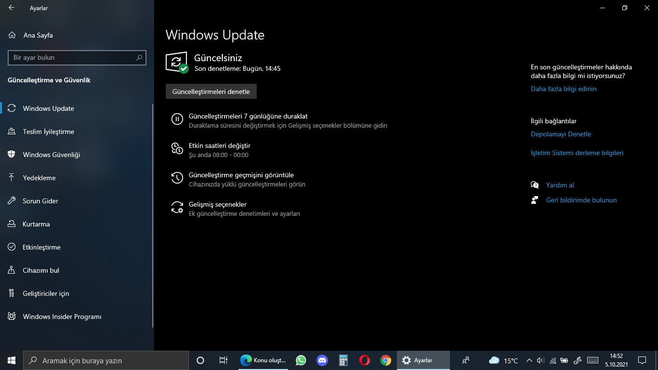658x370 pixels.
Task: Click the update status icon with green checkmark
Action: click(177, 63)
